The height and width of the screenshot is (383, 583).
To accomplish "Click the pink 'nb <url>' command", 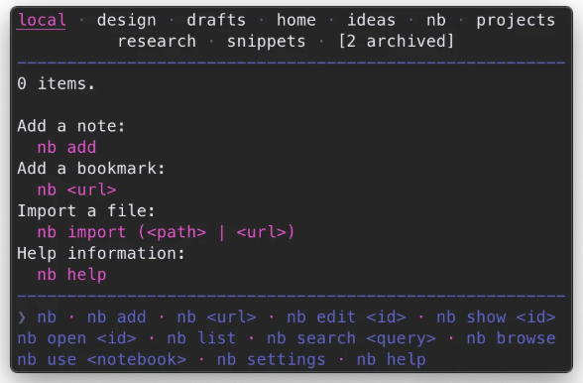I will 76,190.
